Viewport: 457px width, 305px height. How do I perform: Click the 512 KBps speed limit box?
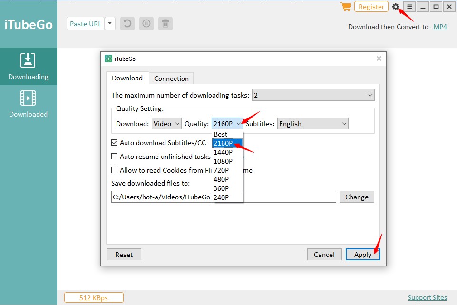(94, 298)
